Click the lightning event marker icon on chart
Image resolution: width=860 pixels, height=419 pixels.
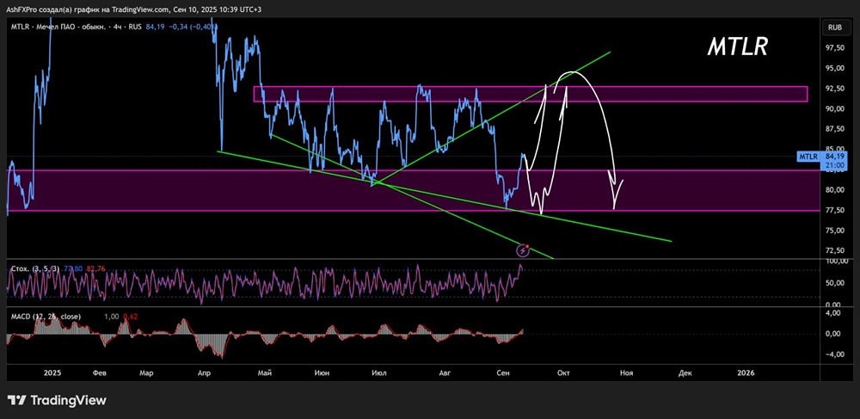point(523,250)
